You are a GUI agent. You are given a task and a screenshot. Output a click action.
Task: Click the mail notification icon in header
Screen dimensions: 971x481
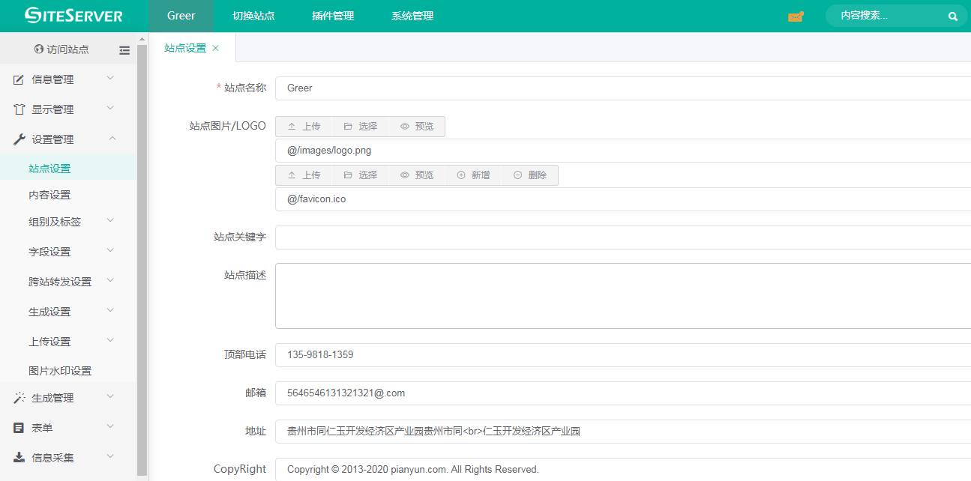coord(796,16)
